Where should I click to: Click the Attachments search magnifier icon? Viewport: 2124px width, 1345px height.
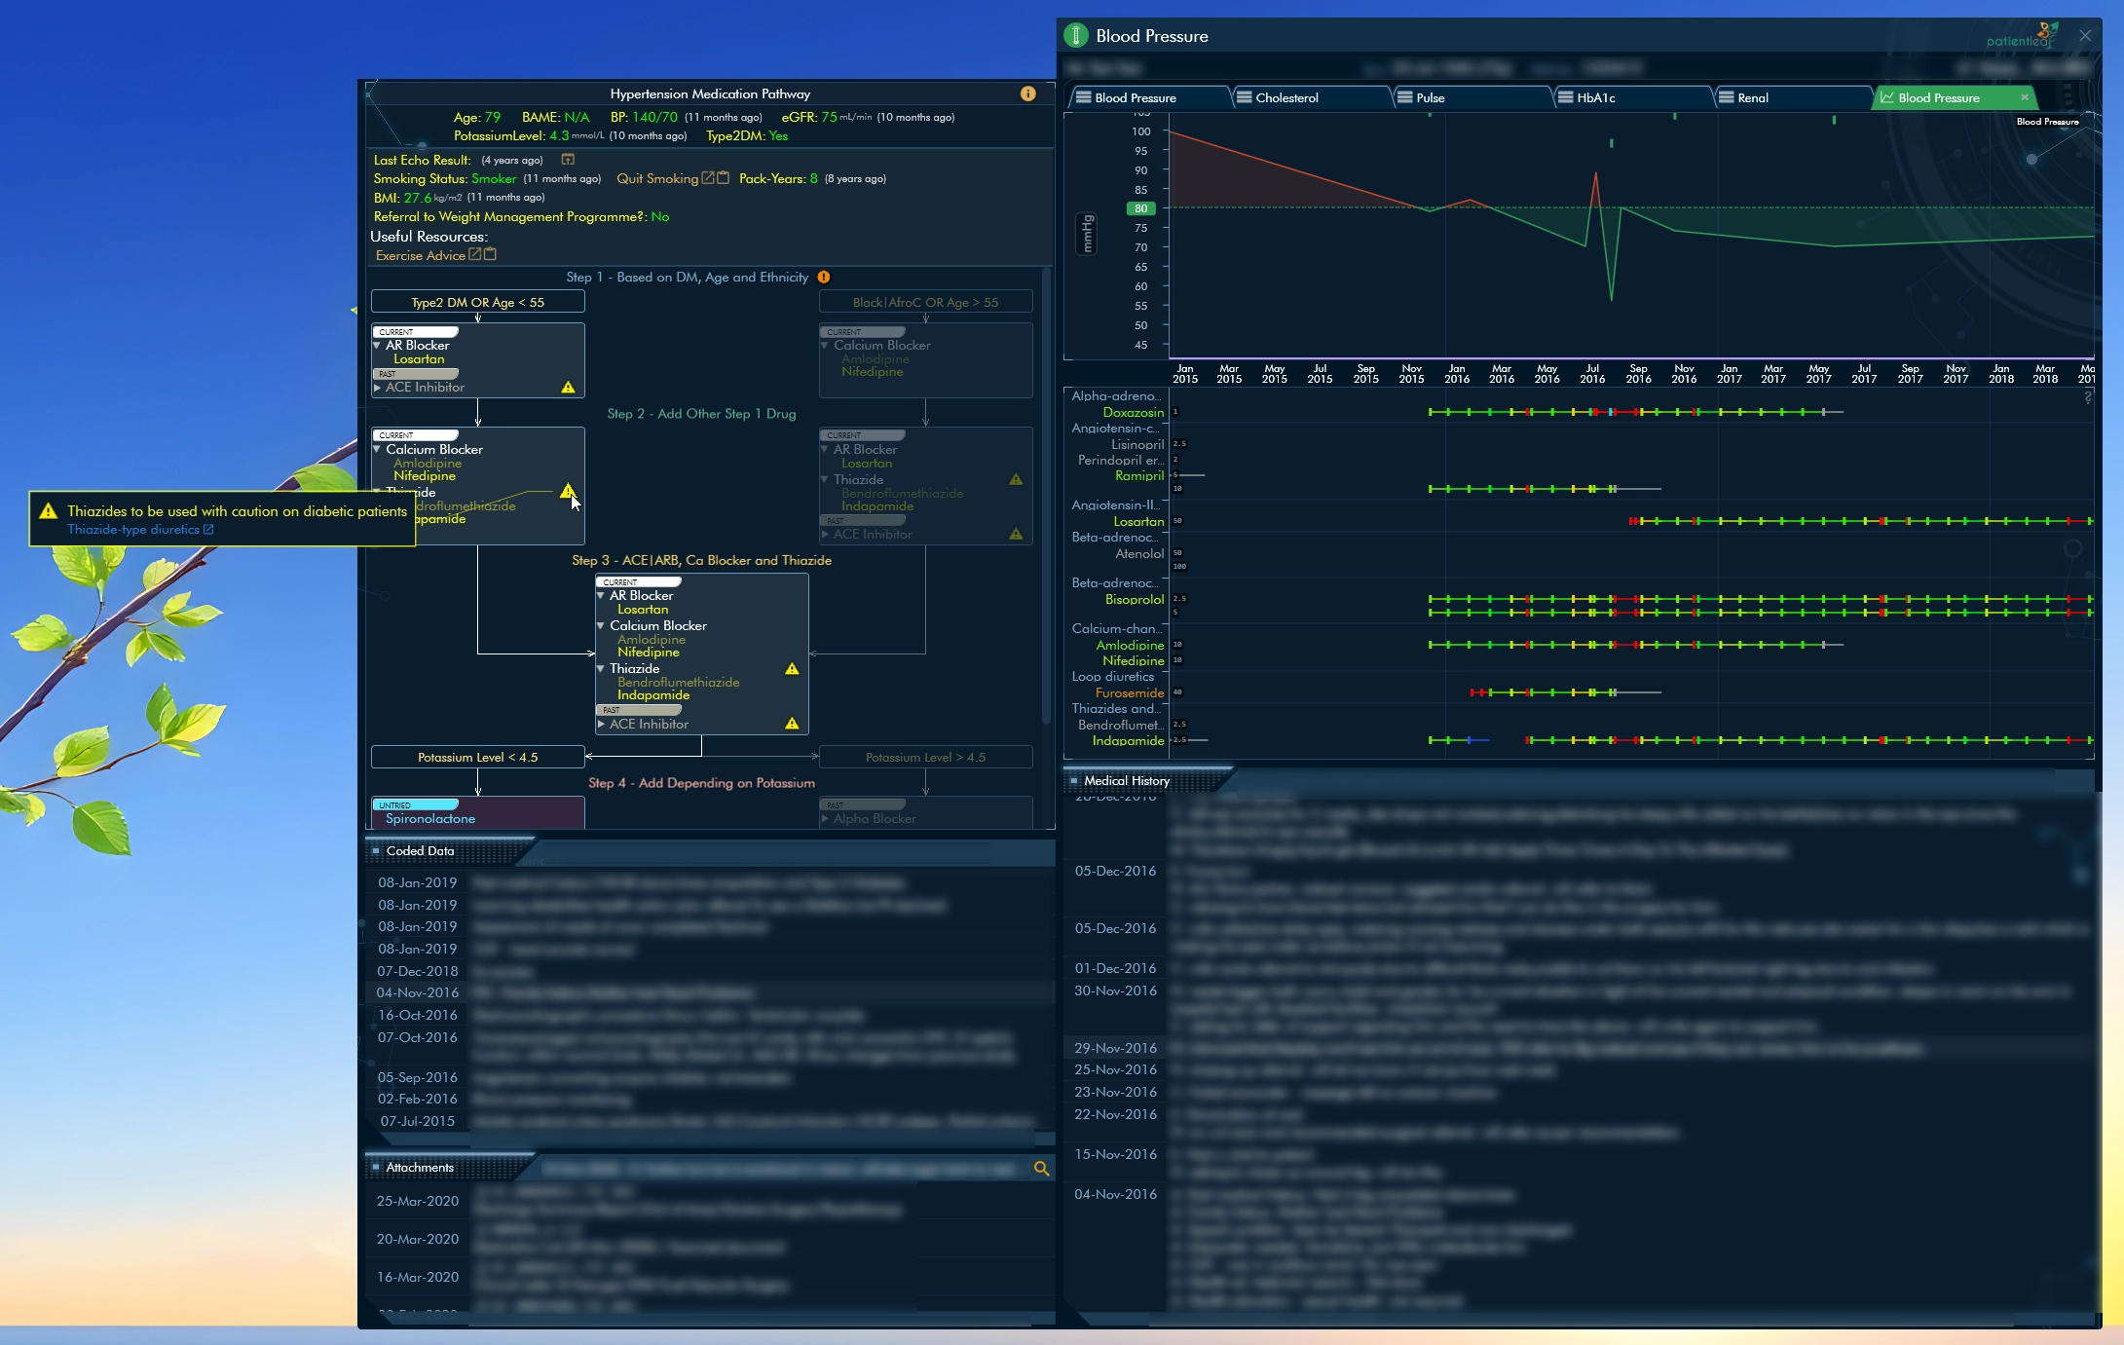coord(1041,1168)
